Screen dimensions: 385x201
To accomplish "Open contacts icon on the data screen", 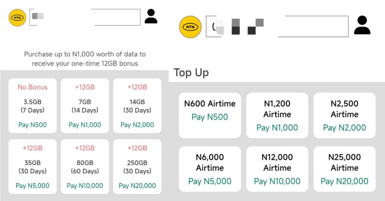I will coord(151,16).
